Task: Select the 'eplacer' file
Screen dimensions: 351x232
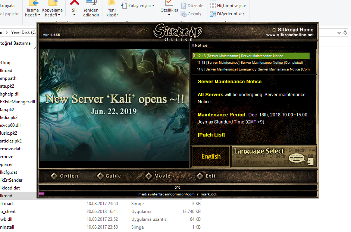Action: click(x=6, y=164)
